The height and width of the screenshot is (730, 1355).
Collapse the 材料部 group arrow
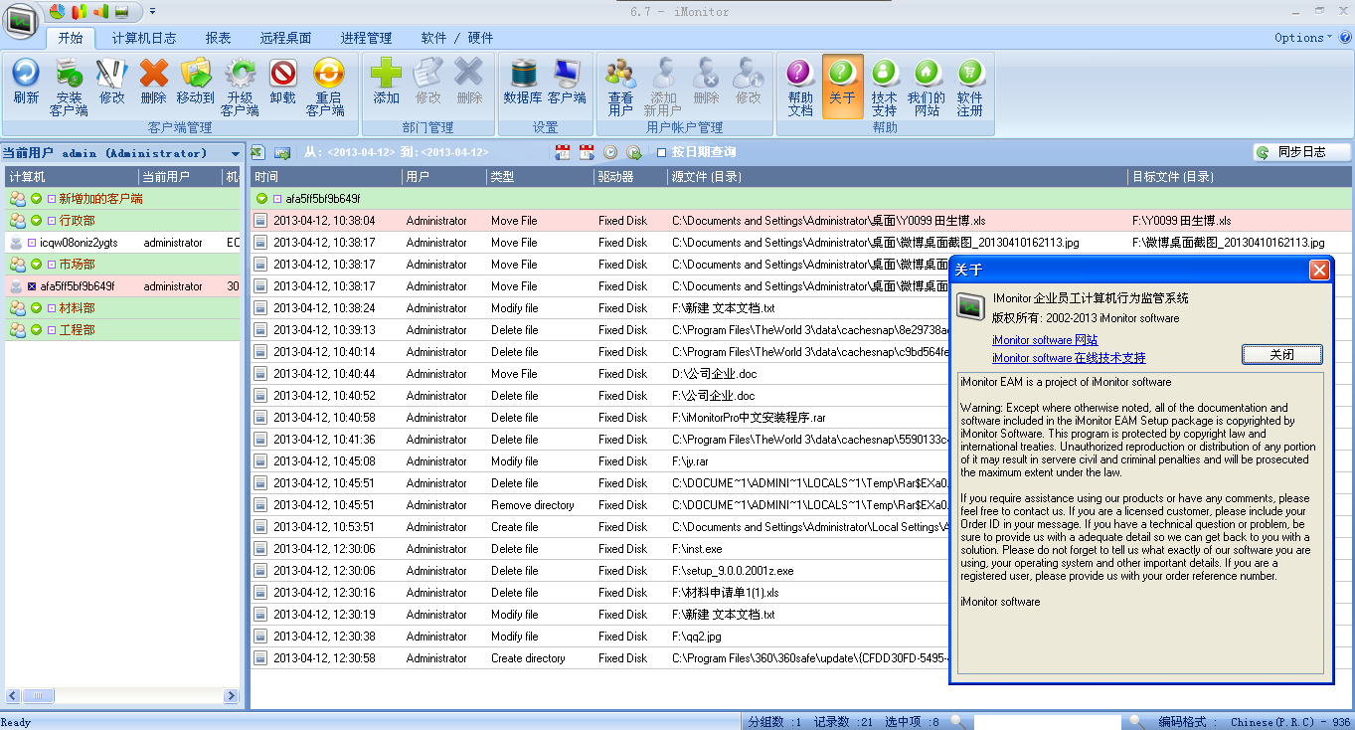pyautogui.click(x=36, y=308)
